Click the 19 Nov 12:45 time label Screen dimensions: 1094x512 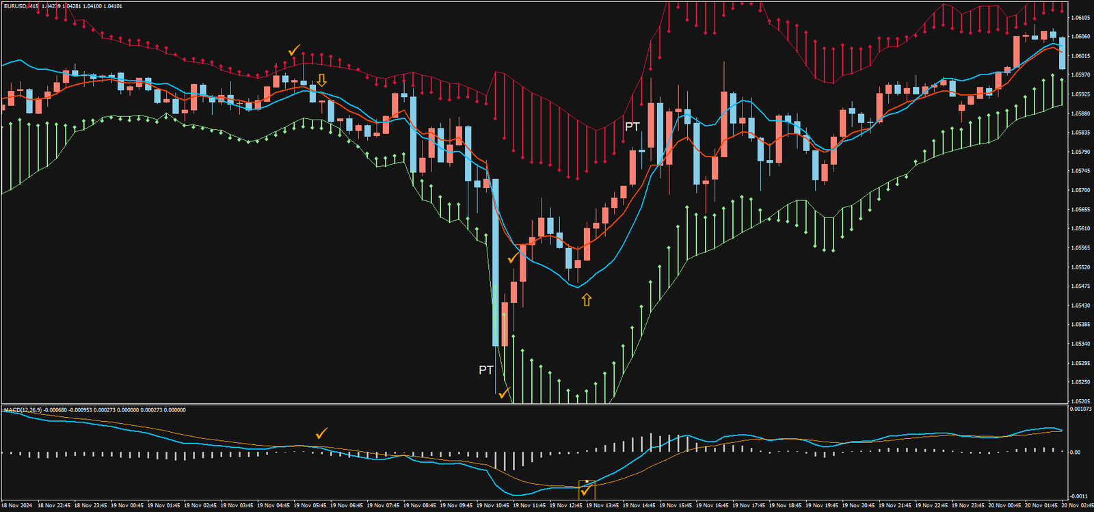click(565, 506)
